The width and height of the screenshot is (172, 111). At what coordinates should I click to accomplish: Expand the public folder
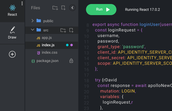coord(33,21)
